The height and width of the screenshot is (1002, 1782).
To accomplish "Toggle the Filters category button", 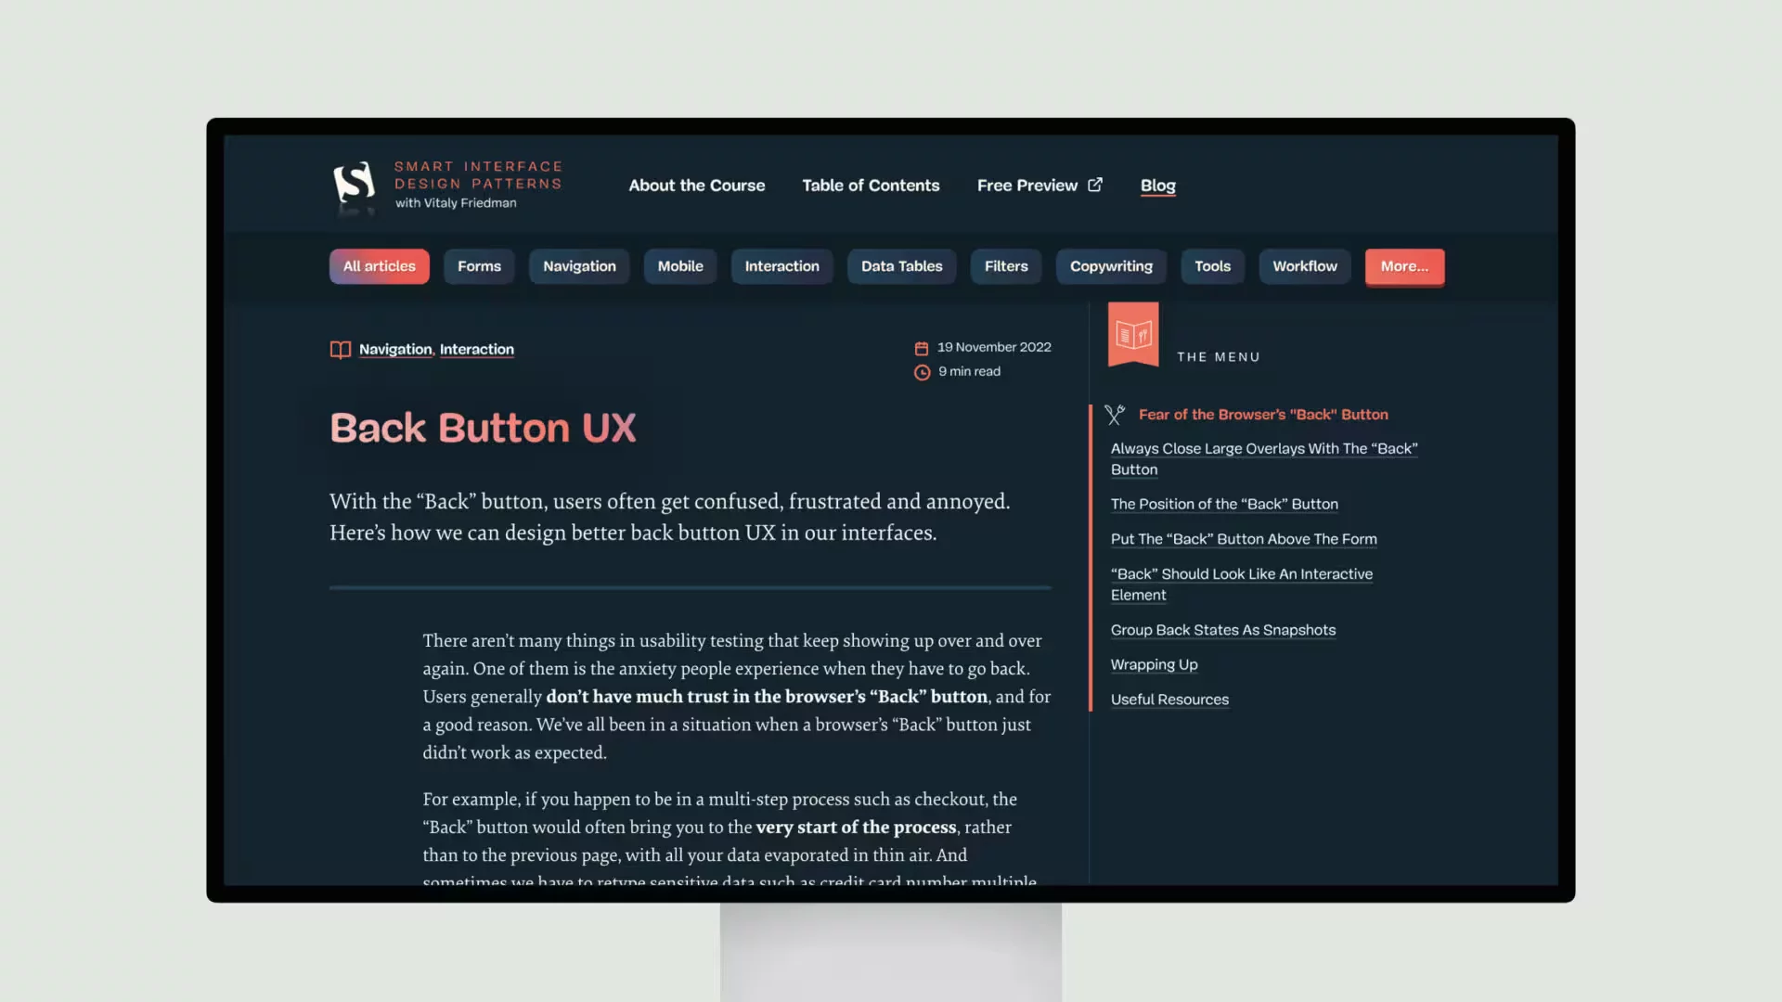I will (x=1006, y=265).
